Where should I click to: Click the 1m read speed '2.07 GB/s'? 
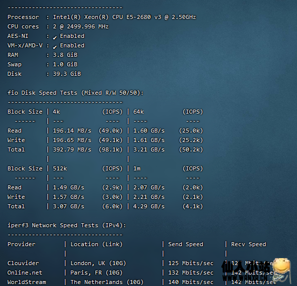(x=149, y=187)
